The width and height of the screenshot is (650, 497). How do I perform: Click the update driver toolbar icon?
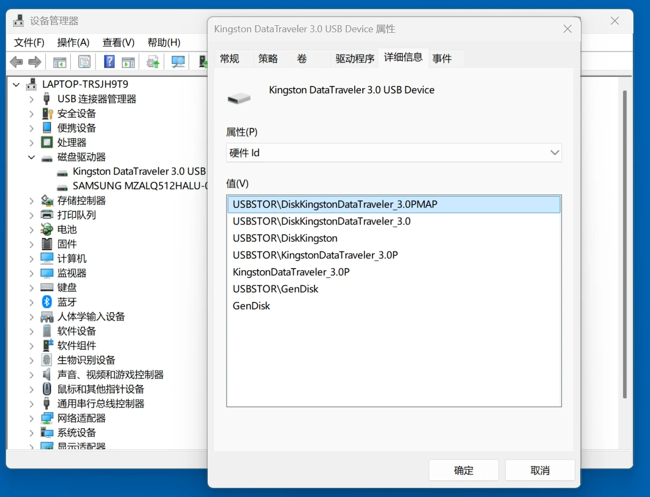(x=154, y=62)
